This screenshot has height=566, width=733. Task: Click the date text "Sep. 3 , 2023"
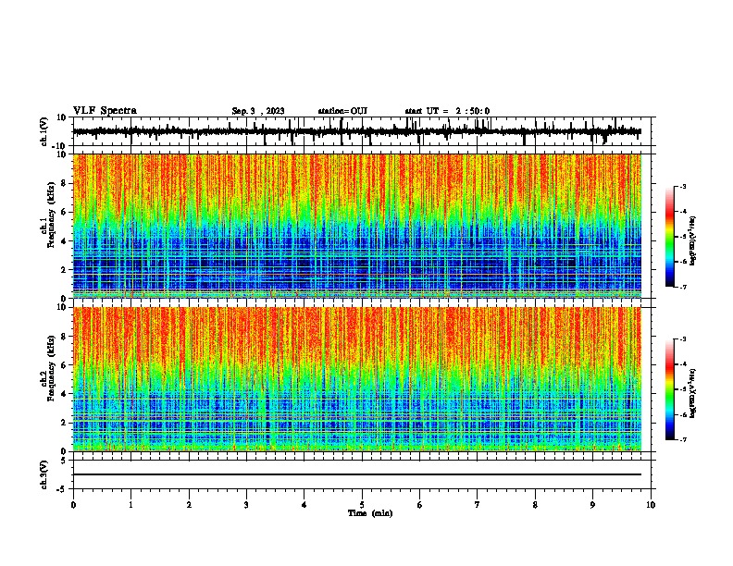coord(258,111)
